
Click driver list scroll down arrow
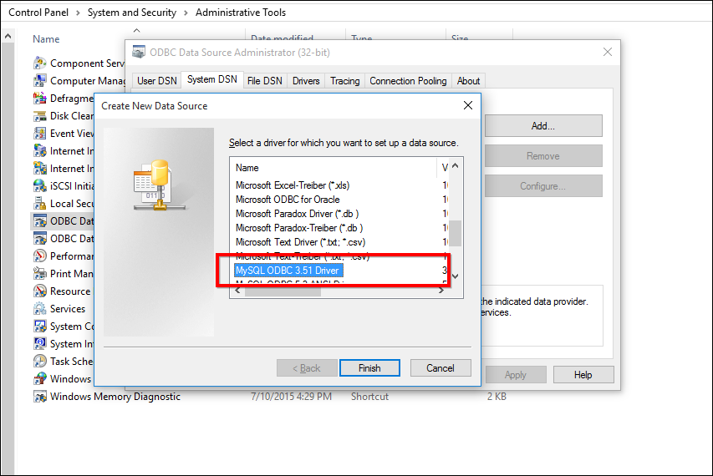tap(456, 276)
